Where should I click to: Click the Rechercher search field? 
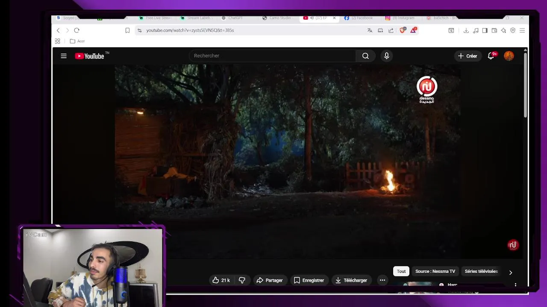(x=272, y=56)
